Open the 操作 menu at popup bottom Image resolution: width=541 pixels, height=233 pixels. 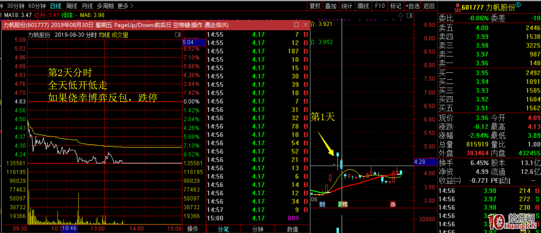tap(193, 229)
